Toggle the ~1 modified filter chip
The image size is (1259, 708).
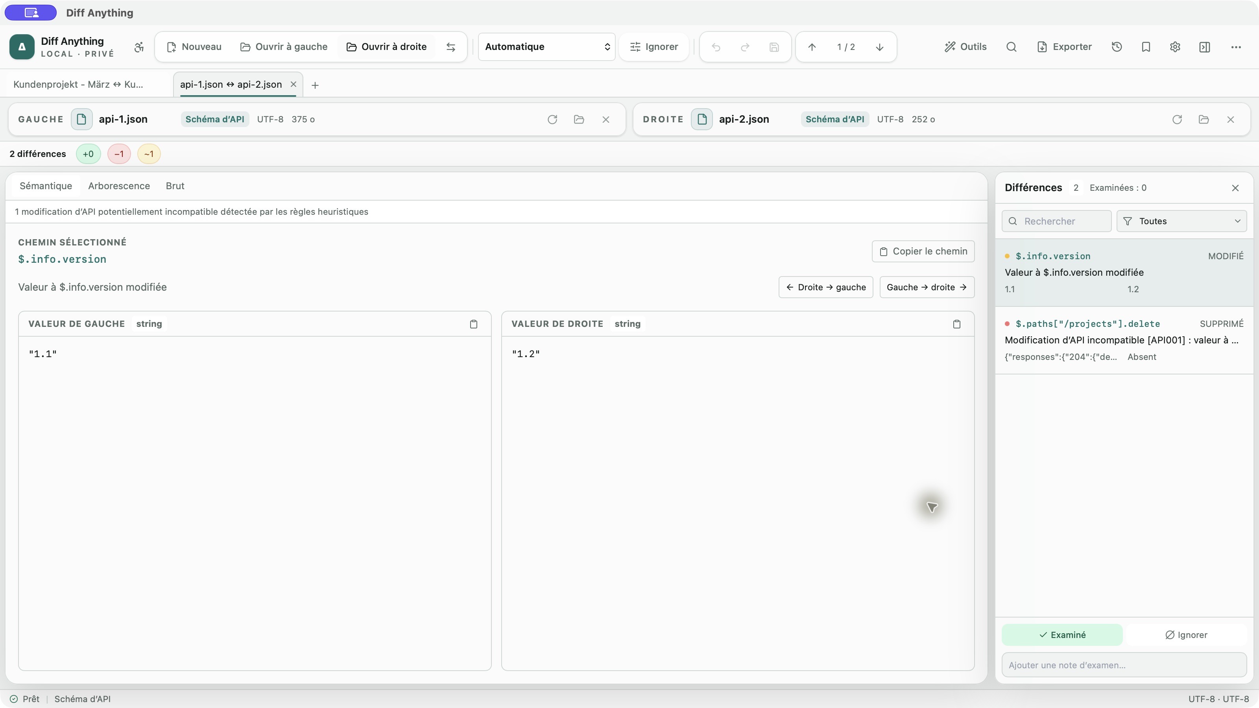pyautogui.click(x=149, y=154)
